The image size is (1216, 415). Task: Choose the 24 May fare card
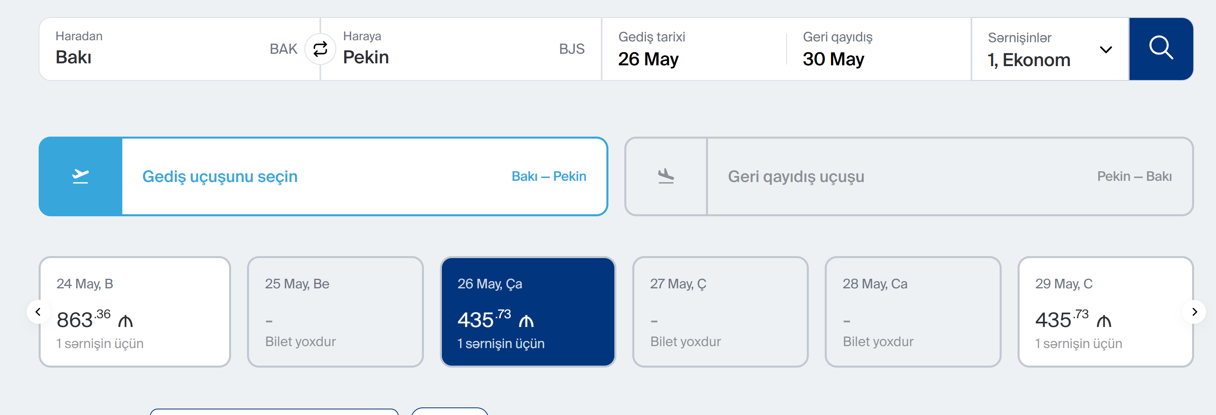pos(135,311)
